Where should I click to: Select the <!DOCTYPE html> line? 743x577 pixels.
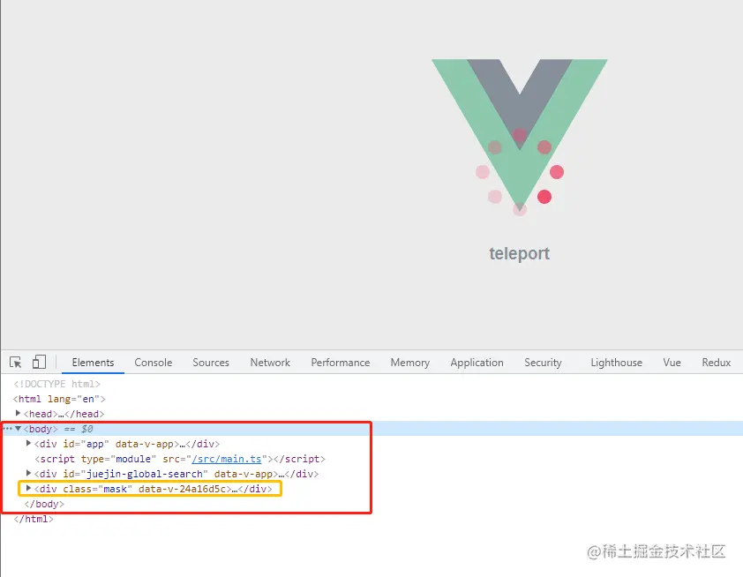56,384
